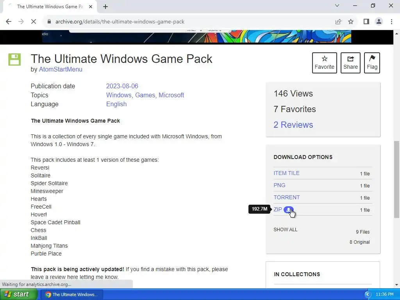The height and width of the screenshot is (300, 400).
Task: Expand hidden system tray icons
Action: coord(368,295)
